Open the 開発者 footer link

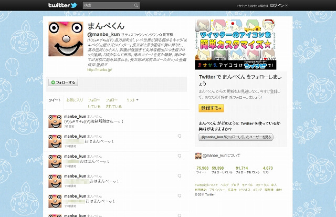click(x=269, y=190)
